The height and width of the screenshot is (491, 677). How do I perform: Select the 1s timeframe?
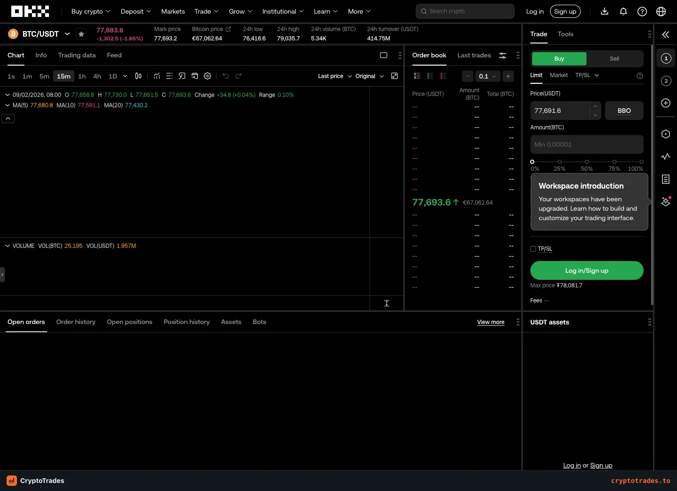[x=11, y=76]
